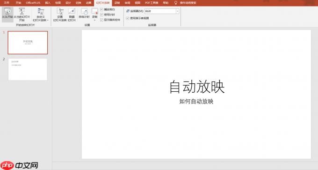Image resolution: width=318 pixels, height=170 pixels.
Task: Toggle the 播放旁白 checkbox
Action: (102, 9)
